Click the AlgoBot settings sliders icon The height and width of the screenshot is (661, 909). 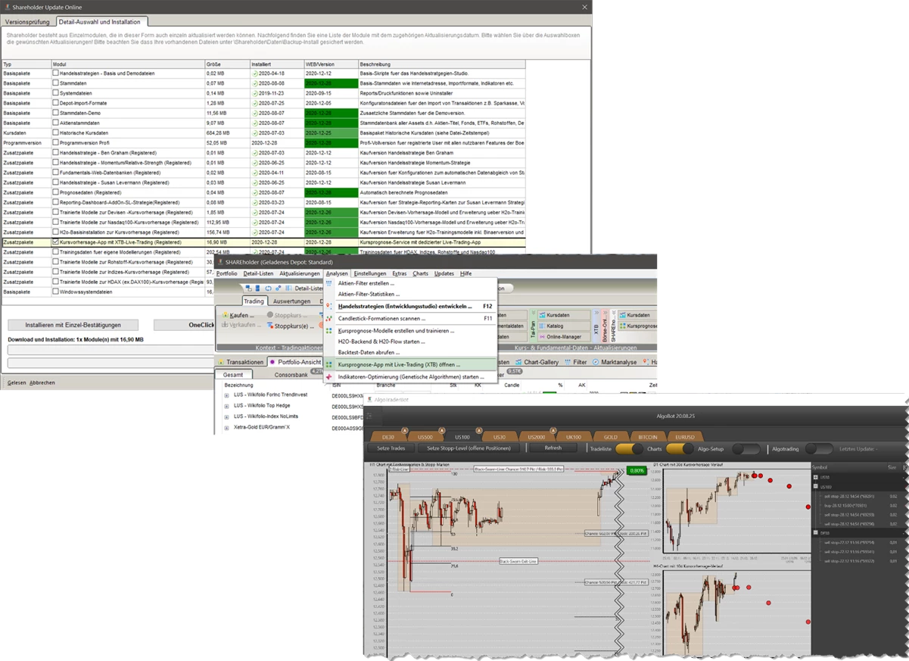point(369,416)
